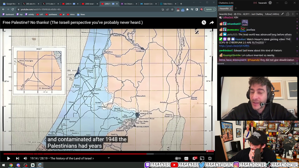Screen dimensions: 299x168
Task: Toggle the autoplay switch in the player
Action: point(178,158)
